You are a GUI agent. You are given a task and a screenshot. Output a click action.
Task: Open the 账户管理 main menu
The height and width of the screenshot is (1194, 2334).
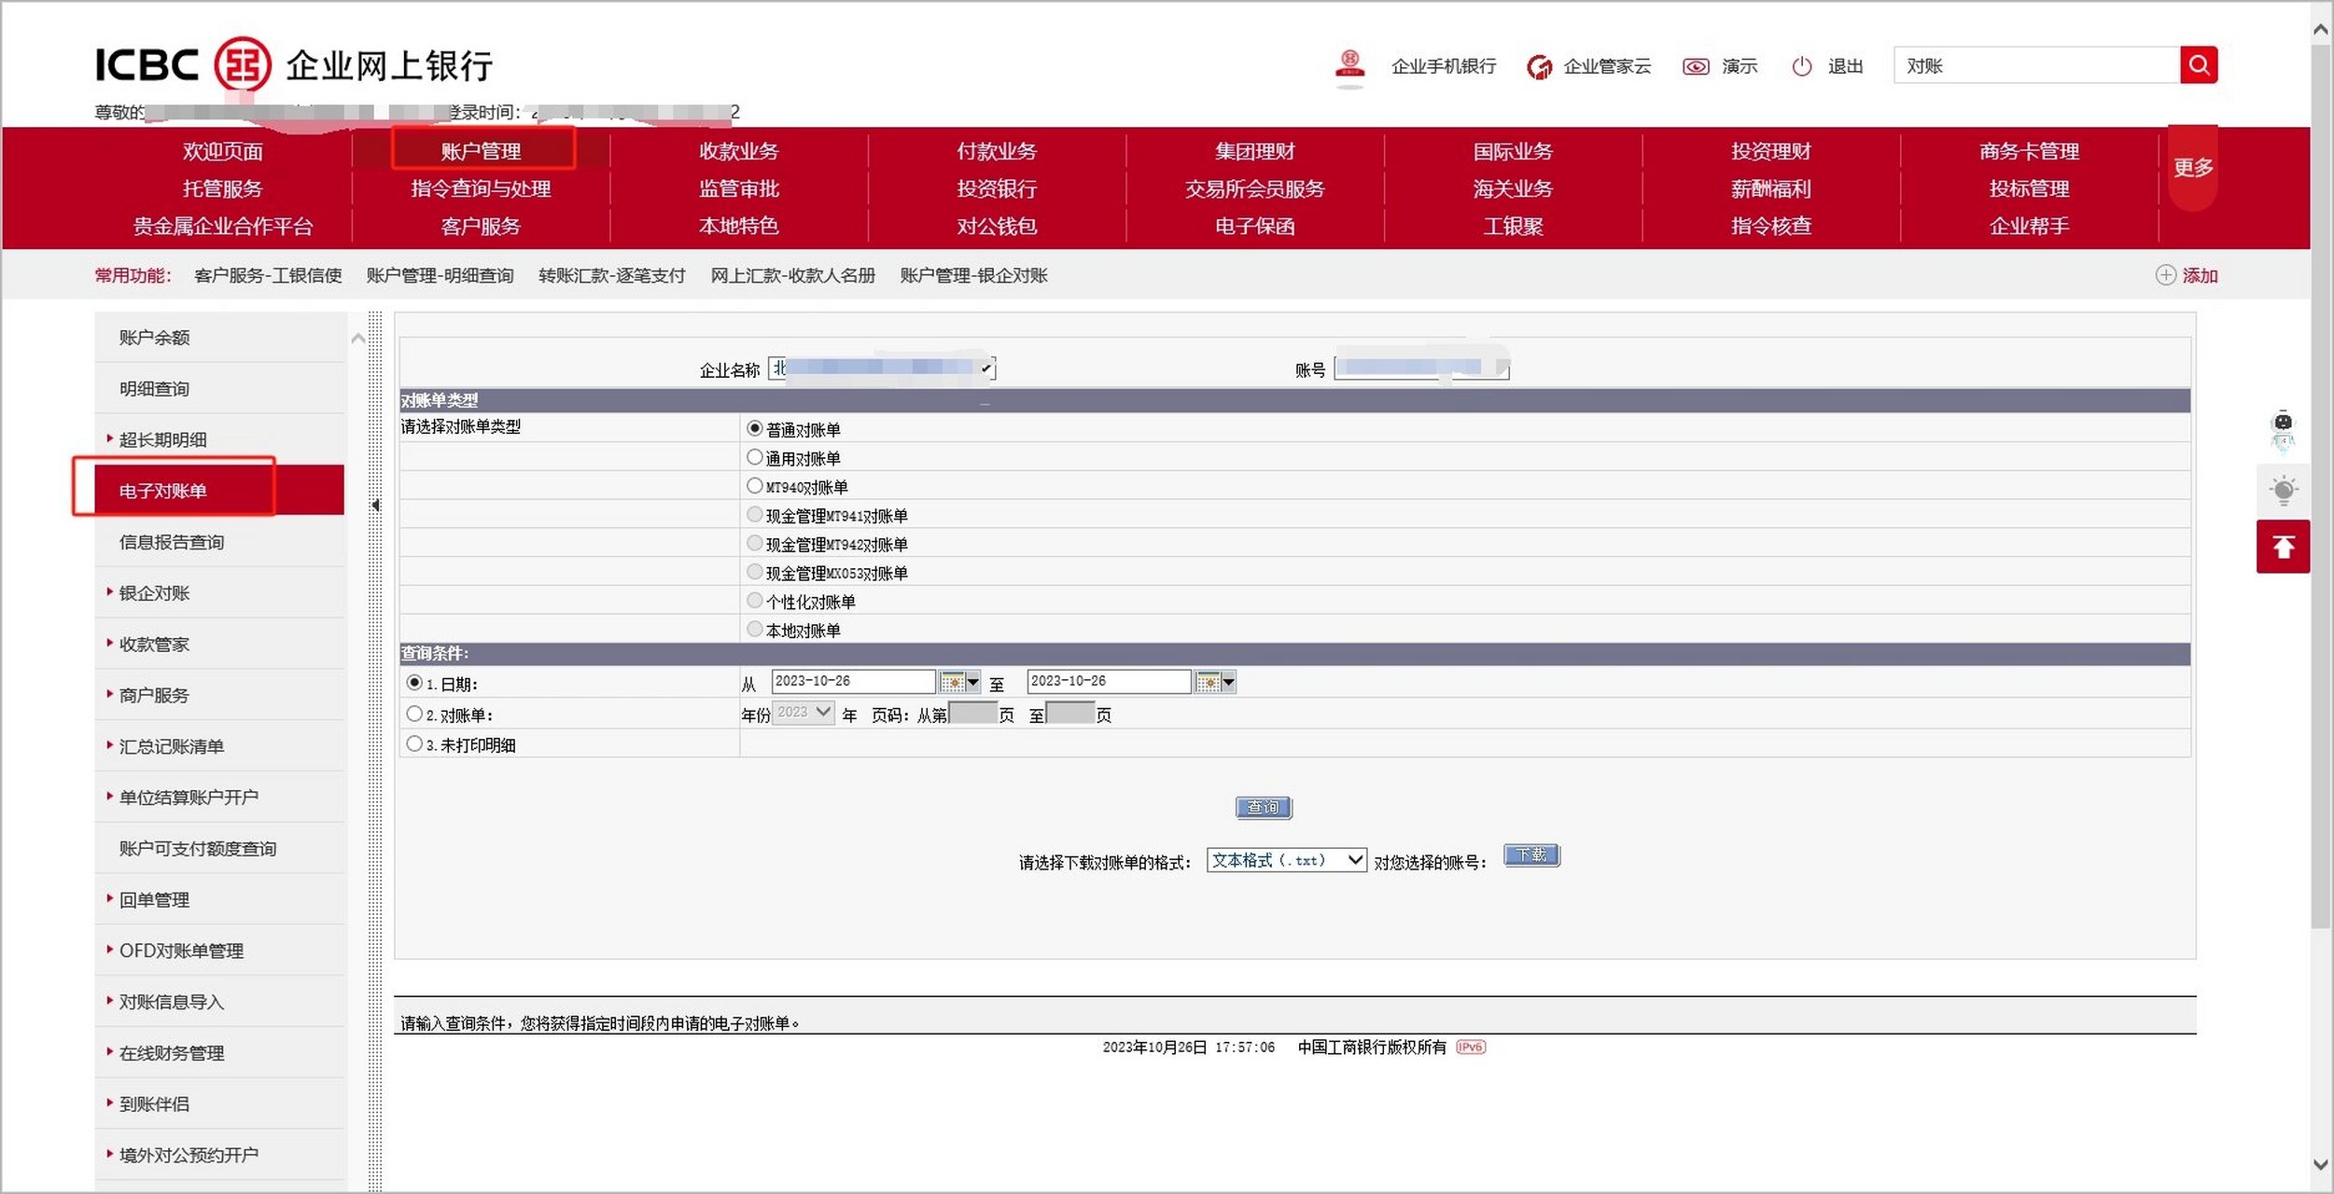[481, 151]
